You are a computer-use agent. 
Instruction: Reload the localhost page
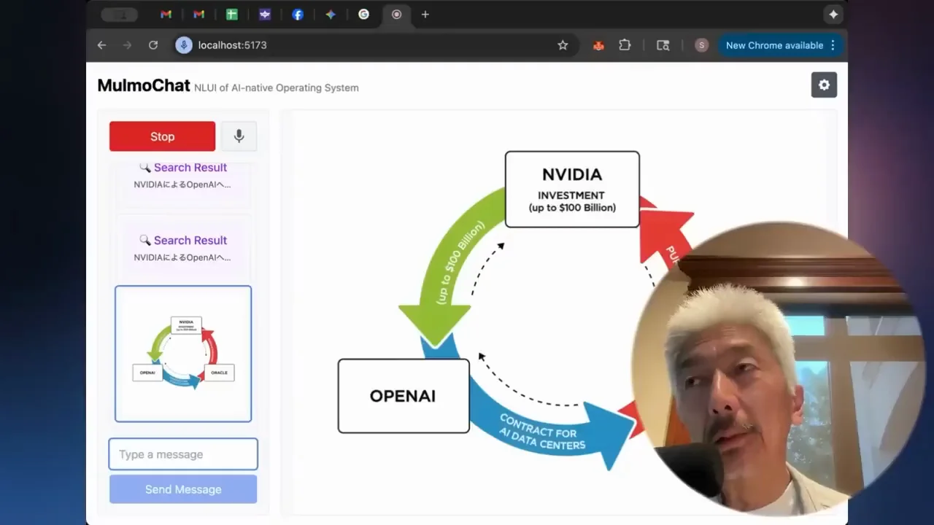point(153,45)
